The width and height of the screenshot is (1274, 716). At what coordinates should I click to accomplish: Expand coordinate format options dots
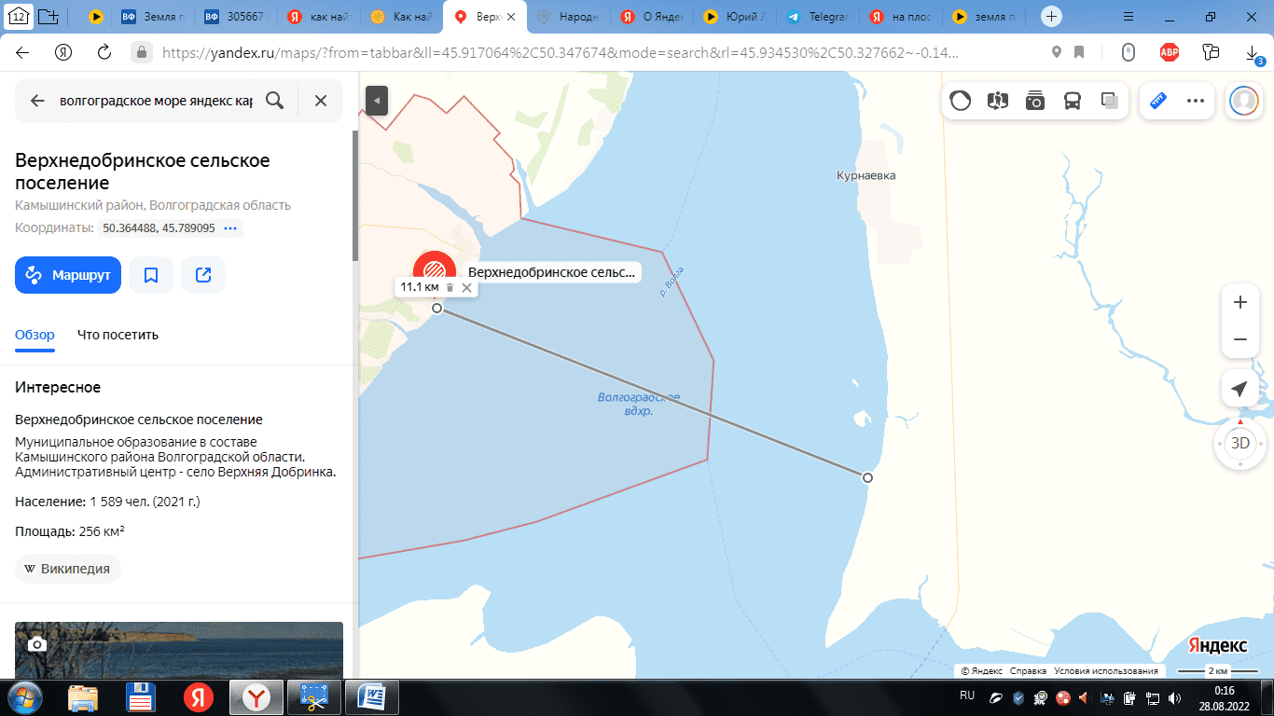pos(230,228)
